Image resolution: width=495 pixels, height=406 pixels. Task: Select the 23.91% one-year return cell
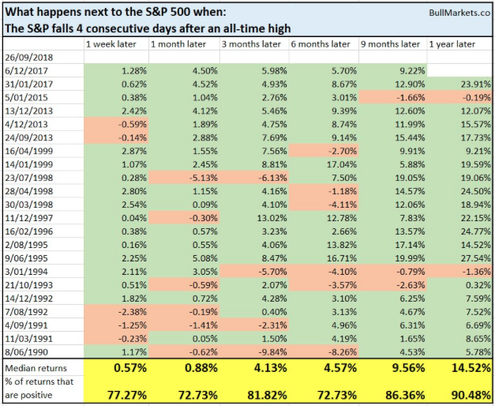pos(459,83)
